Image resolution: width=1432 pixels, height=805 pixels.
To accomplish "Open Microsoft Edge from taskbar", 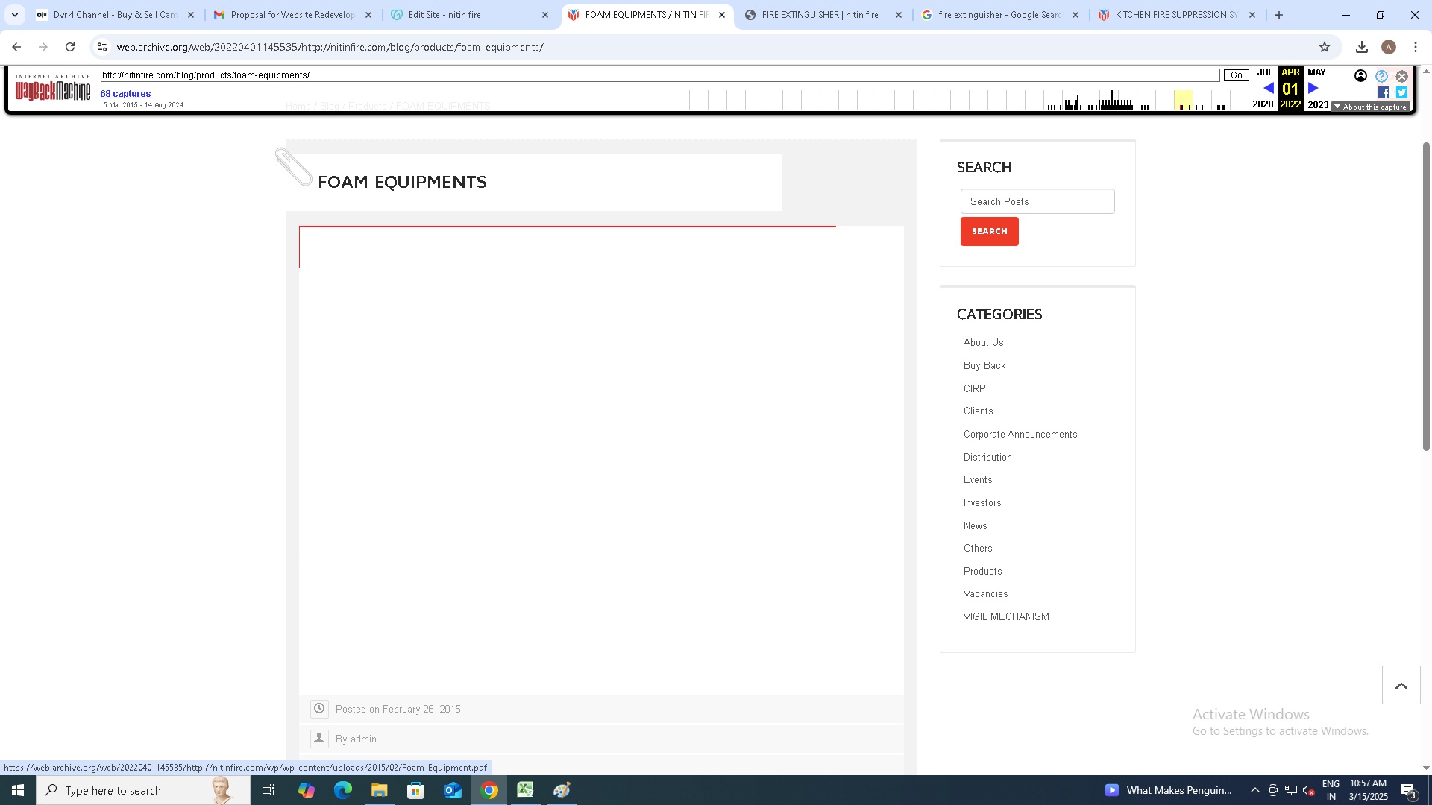I will pos(343,790).
